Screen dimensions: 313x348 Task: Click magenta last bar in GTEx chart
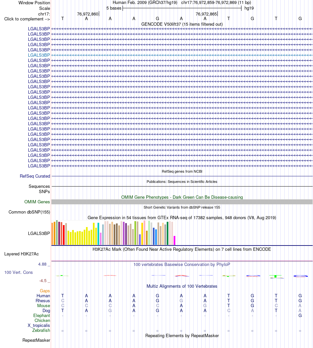point(174,240)
